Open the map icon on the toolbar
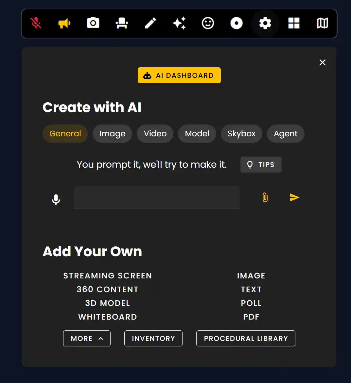The width and height of the screenshot is (351, 383). [x=322, y=23]
